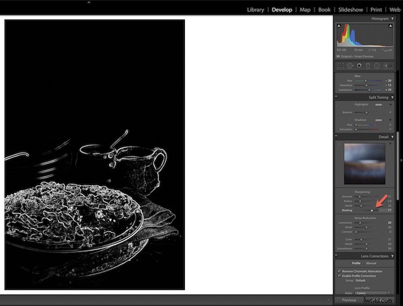This screenshot has height=306, width=403.
Task: Click the Luminance noise value 20
Action: (x=390, y=223)
